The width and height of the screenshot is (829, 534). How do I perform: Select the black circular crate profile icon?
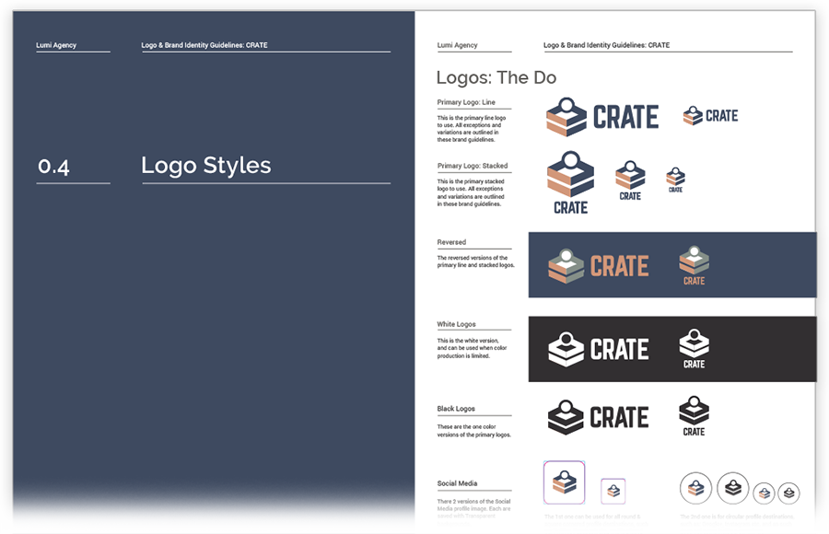point(733,488)
